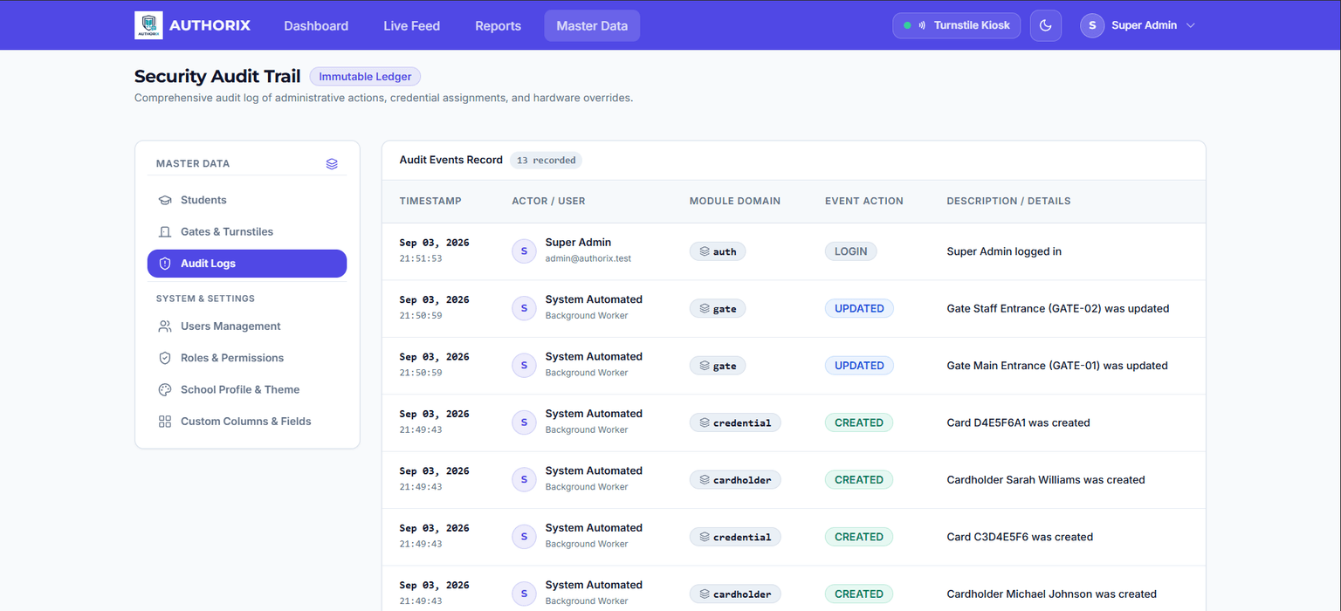Viewport: 1341px width, 611px height.
Task: Click the CREATED badge for Sarah Williams
Action: [x=859, y=479]
